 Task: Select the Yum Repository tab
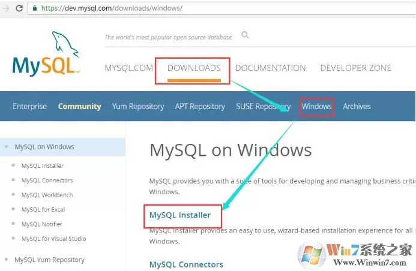pyautogui.click(x=138, y=107)
